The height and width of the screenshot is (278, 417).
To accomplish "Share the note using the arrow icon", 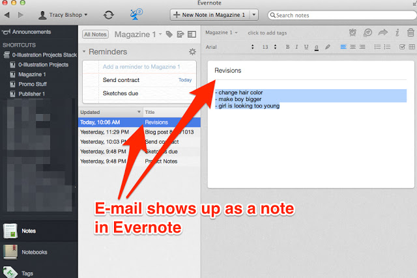I will (382, 33).
